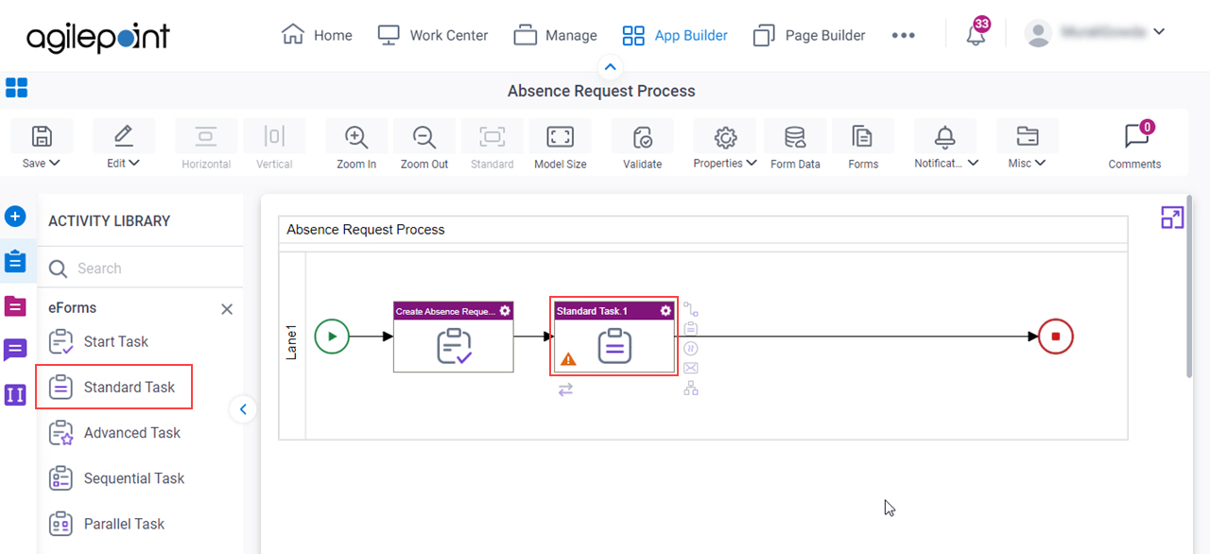This screenshot has height=554, width=1210.
Task: Click the activity library Search field
Action: click(140, 268)
